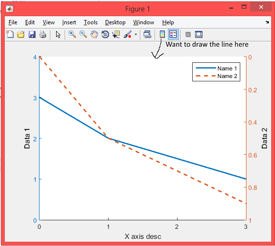The image size is (275, 246).
Task: Click the New Figure icon
Action: coord(10,34)
